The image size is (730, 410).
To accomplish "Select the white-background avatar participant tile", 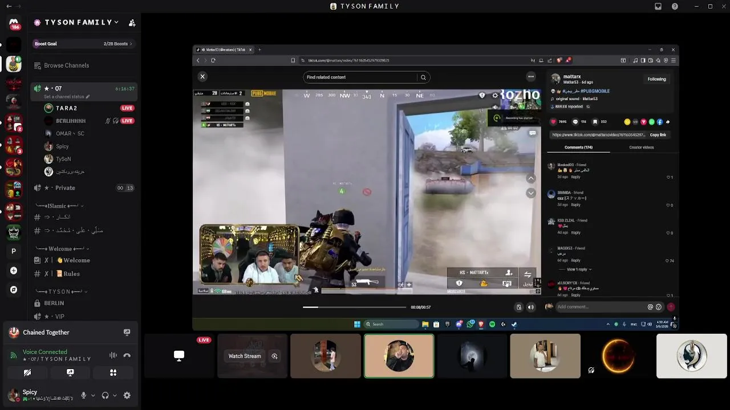I will coord(691,356).
